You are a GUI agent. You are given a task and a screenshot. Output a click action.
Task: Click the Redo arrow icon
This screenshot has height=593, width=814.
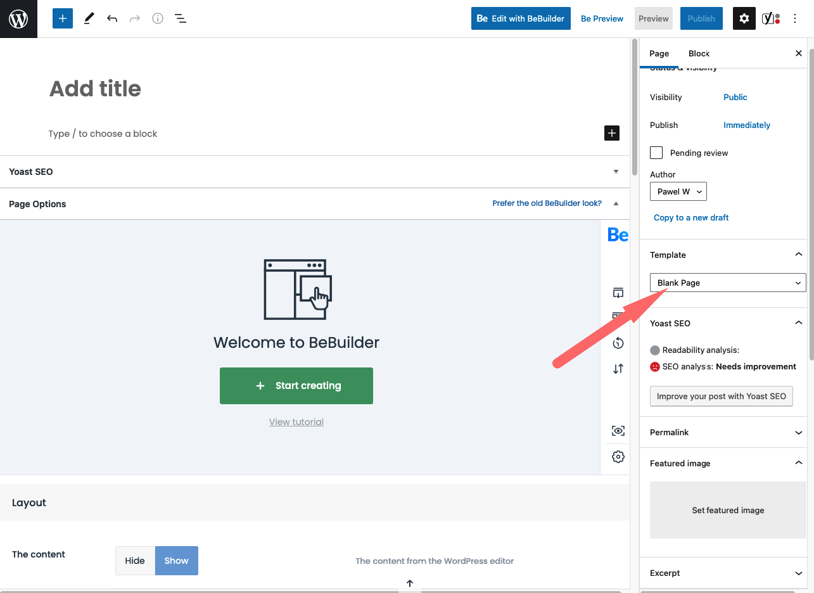135,18
